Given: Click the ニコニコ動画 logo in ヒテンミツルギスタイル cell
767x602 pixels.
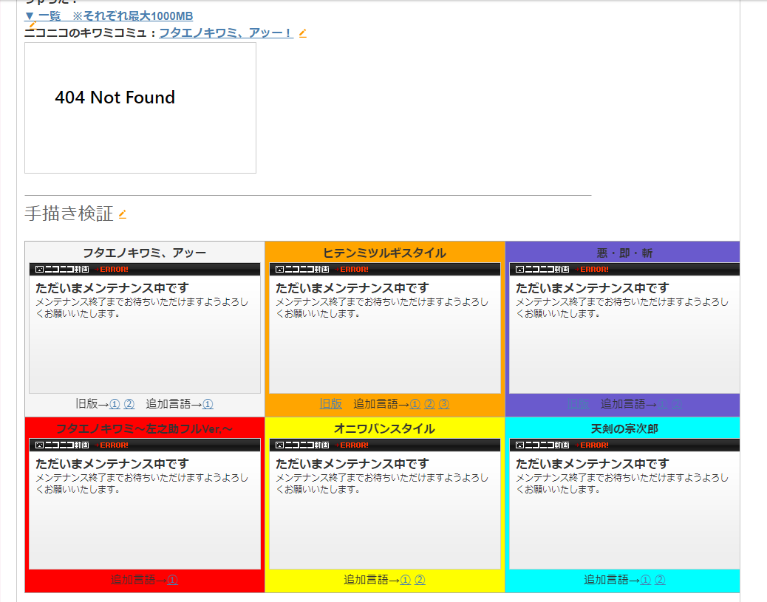Looking at the screenshot, I should 302,270.
